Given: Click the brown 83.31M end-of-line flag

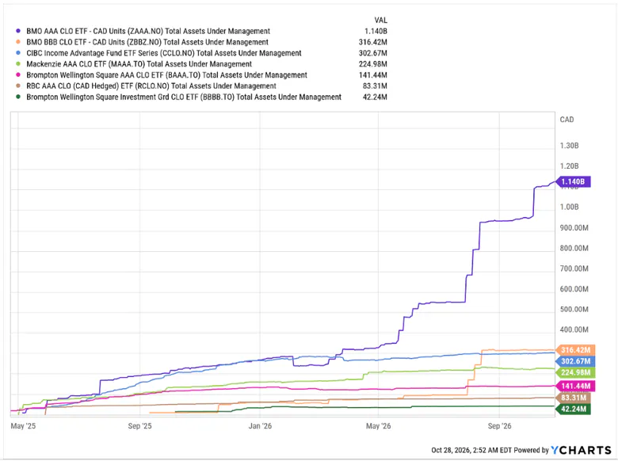Looking at the screenshot, I should tap(574, 398).
